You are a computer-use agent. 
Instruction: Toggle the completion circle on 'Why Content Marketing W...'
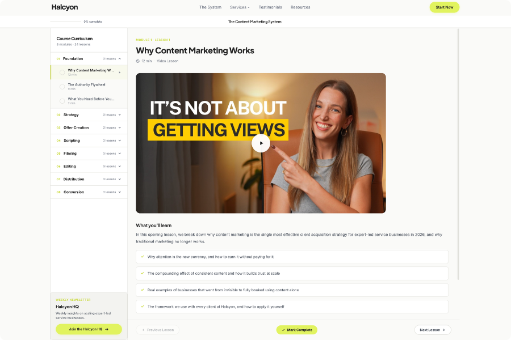click(x=62, y=72)
